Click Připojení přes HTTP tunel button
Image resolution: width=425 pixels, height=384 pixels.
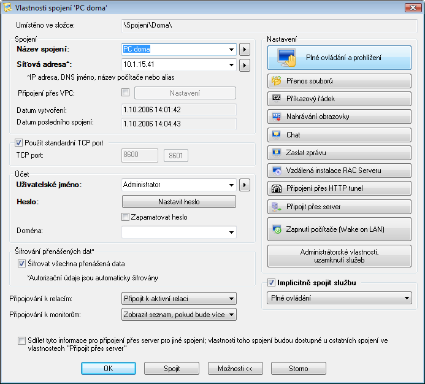pyautogui.click(x=339, y=188)
